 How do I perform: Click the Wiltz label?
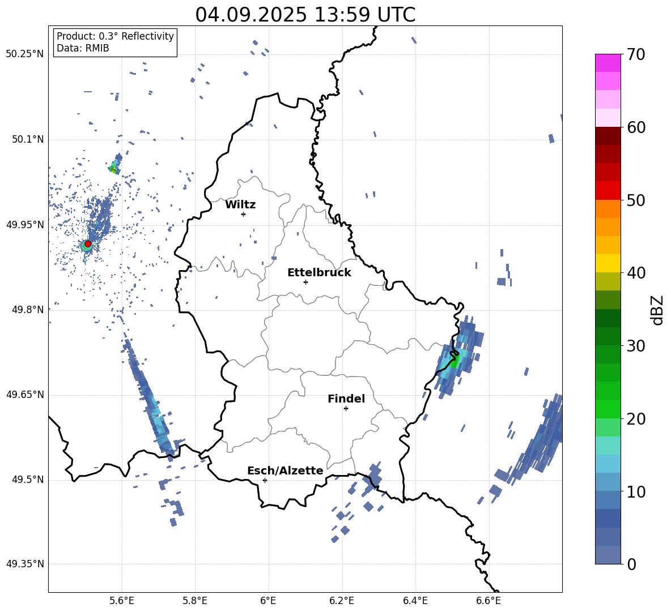coord(240,205)
